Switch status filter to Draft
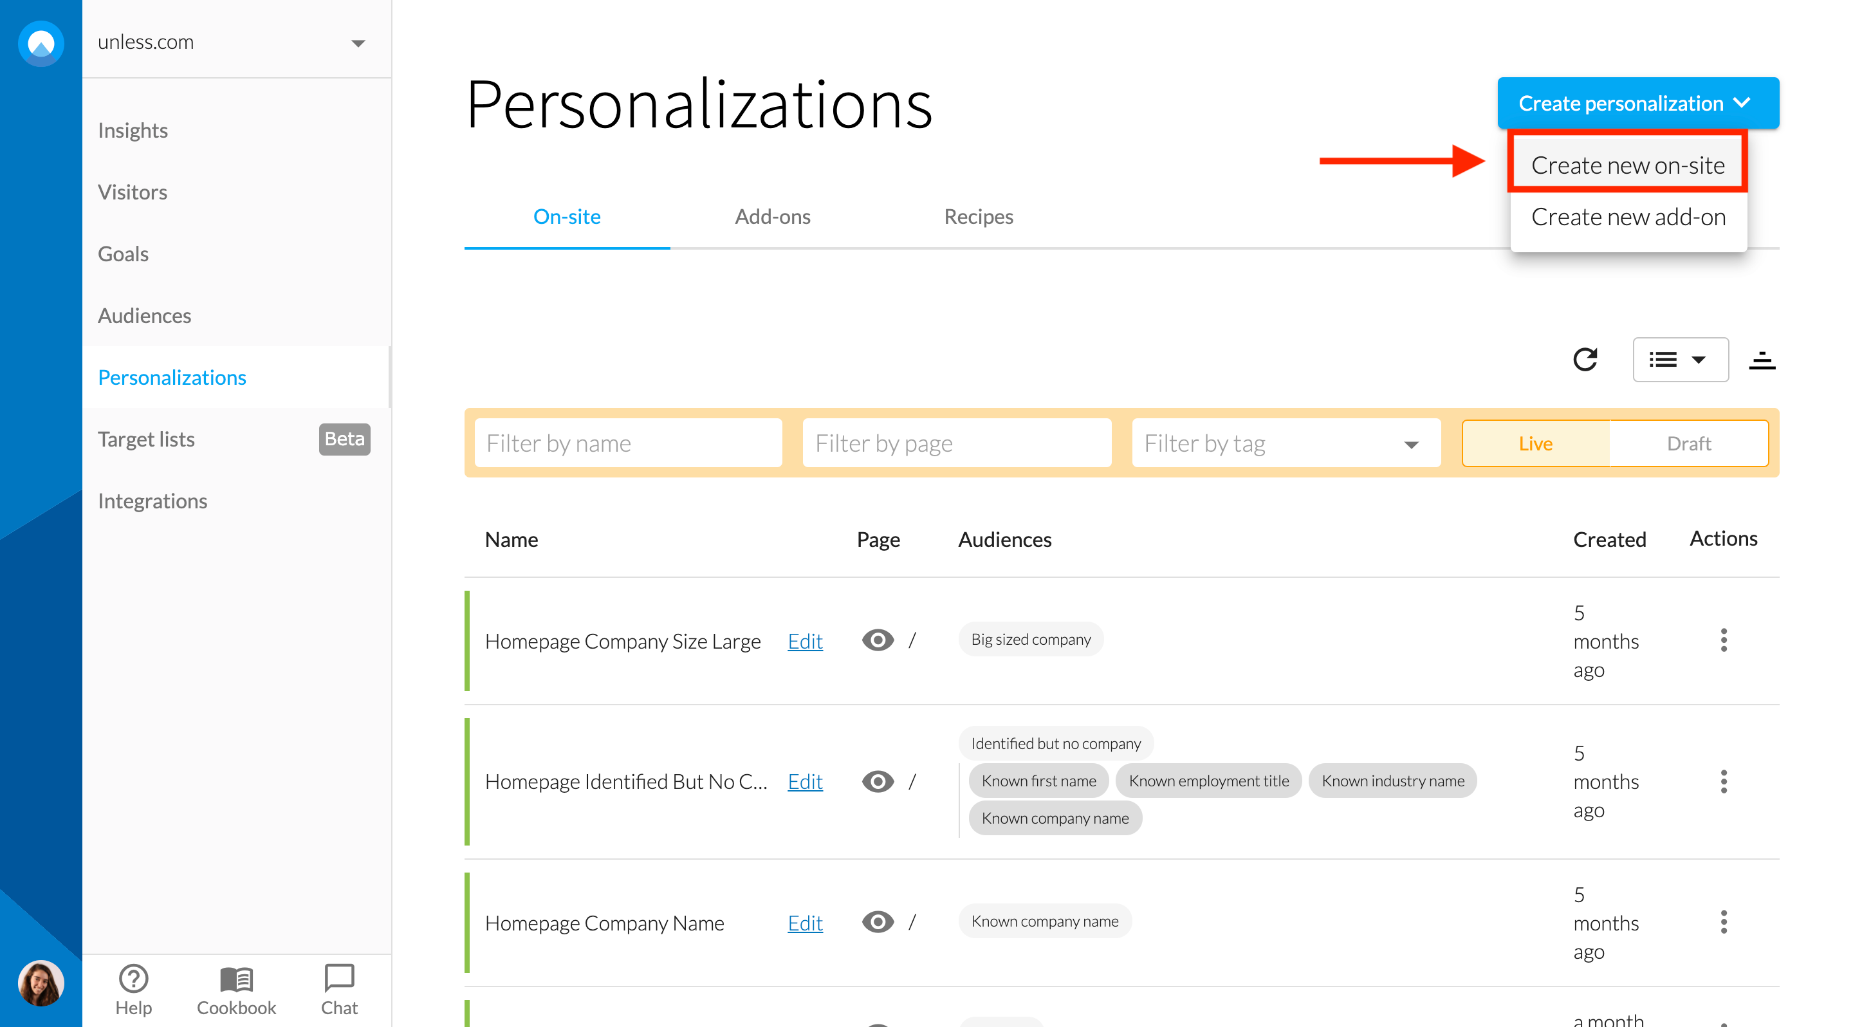1853x1027 pixels. (1688, 444)
